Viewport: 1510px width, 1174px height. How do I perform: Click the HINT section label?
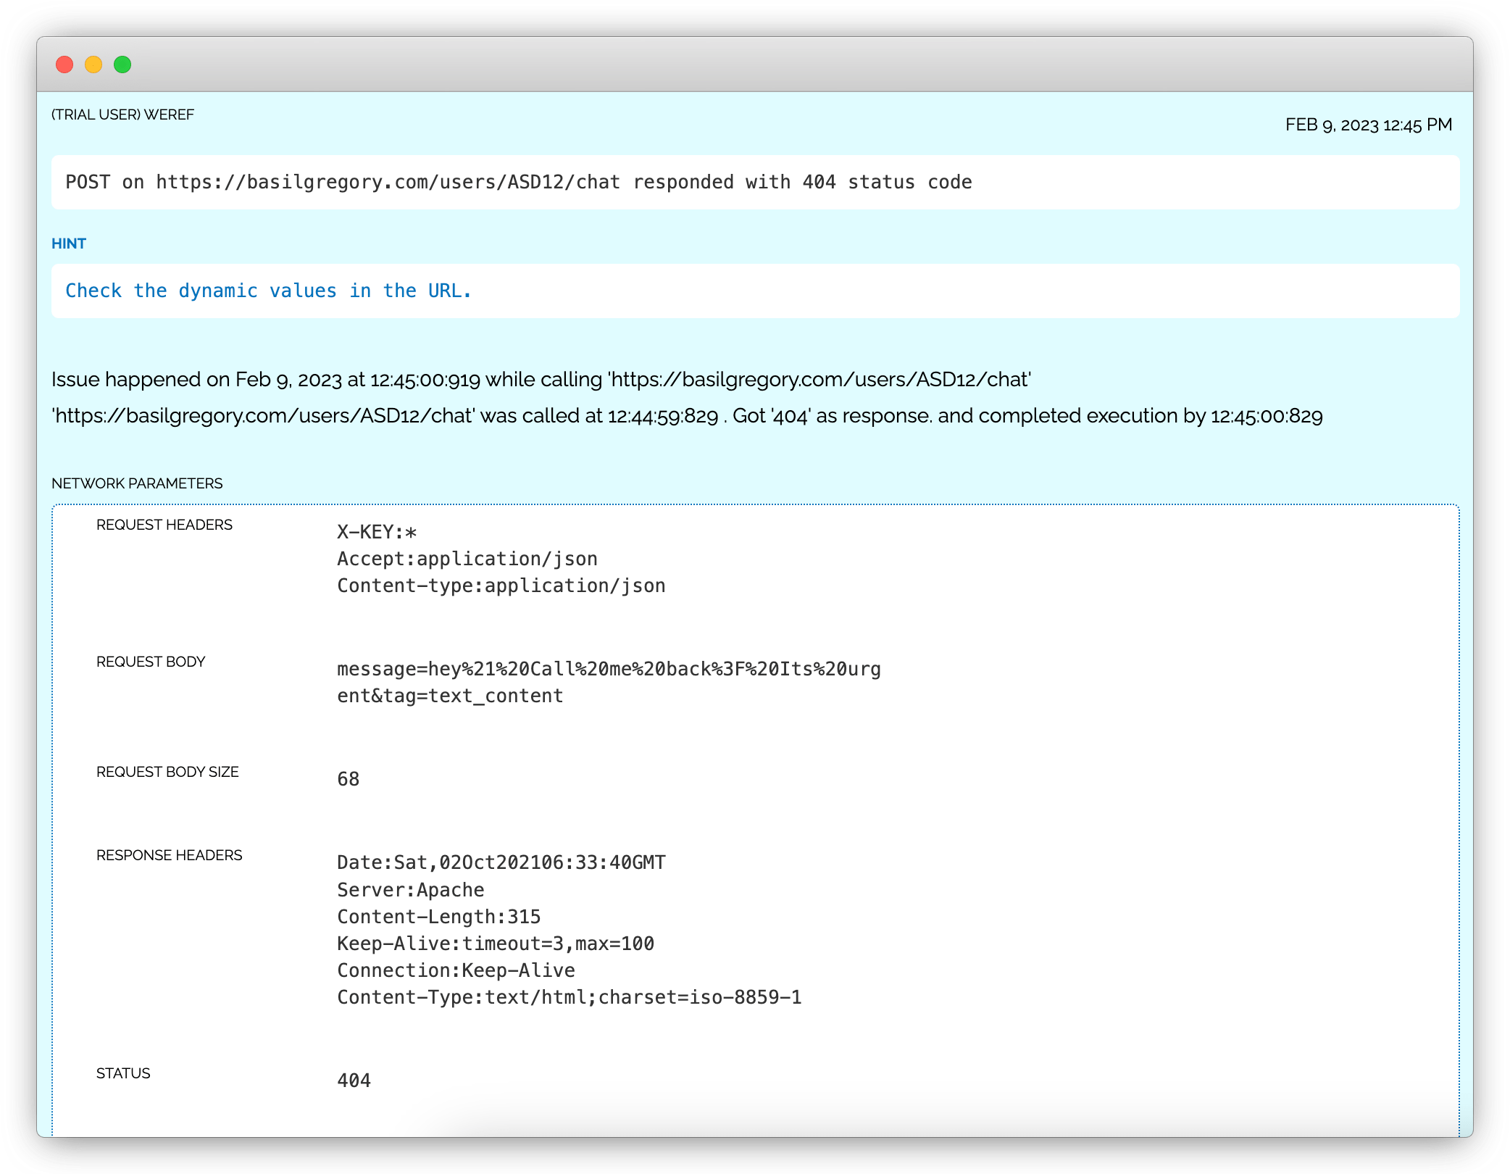(x=69, y=243)
